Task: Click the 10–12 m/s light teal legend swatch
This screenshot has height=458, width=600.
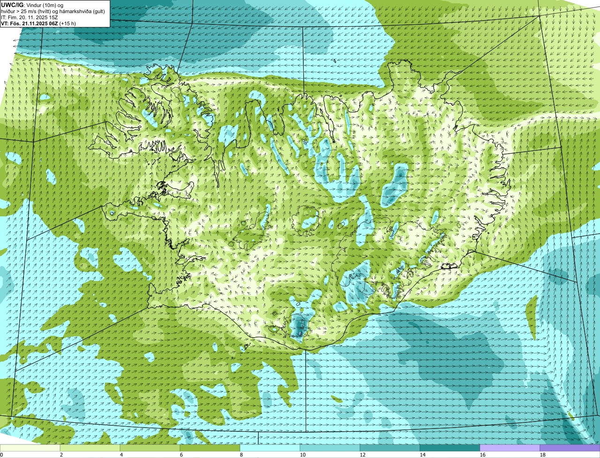Action: (330, 448)
